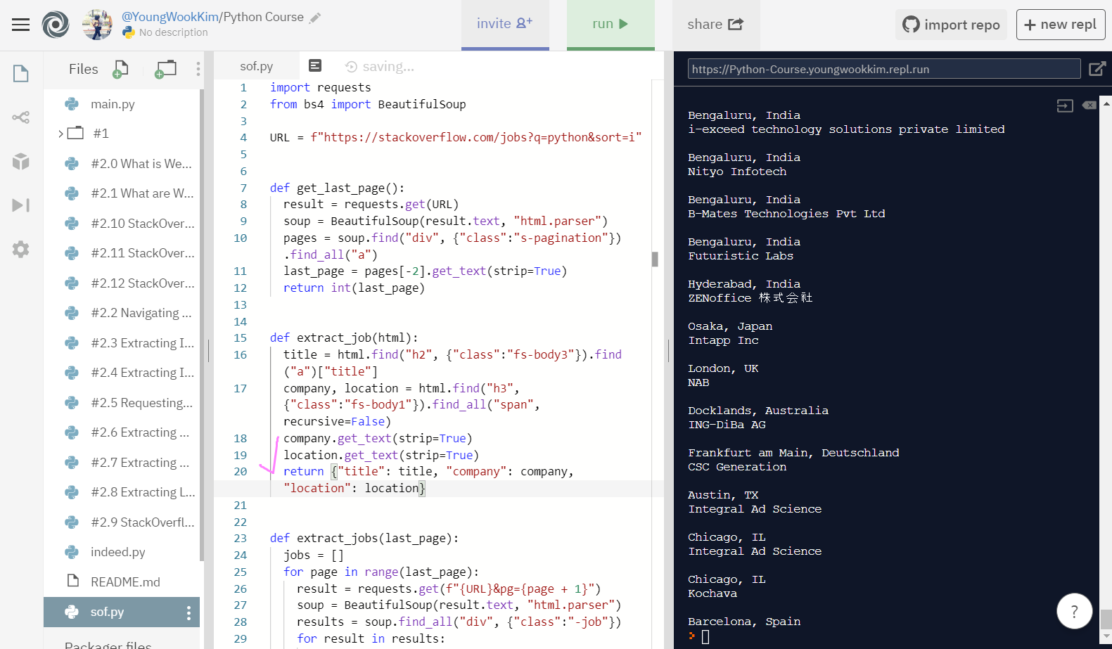The height and width of the screenshot is (649, 1112).
Task: Open the packages cube icon
Action: 21,162
